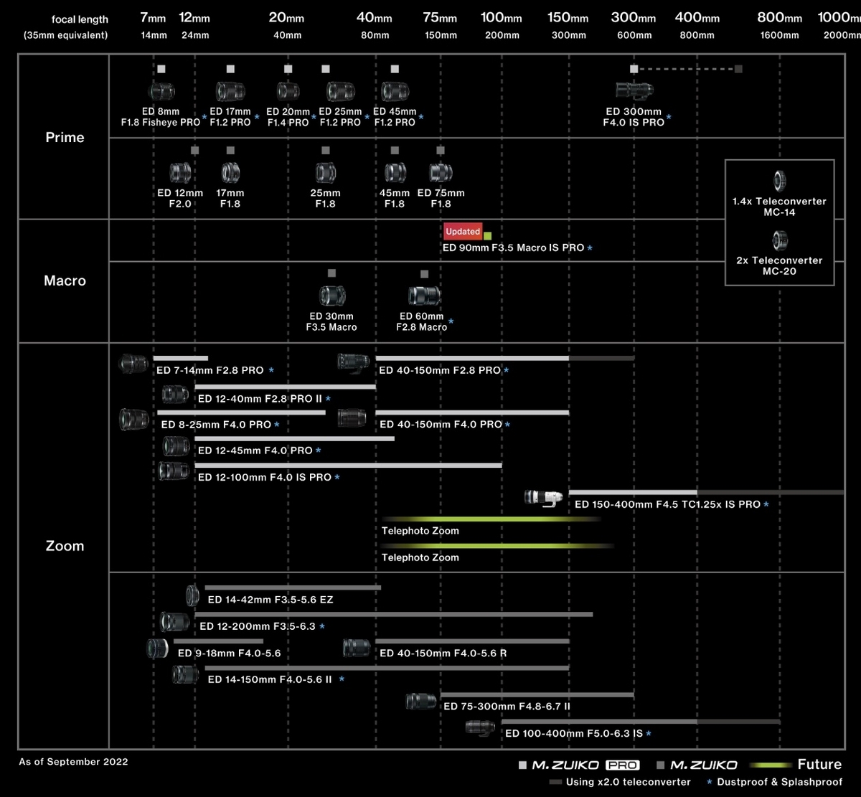The height and width of the screenshot is (797, 861).
Task: Select the Macro category label
Action: click(x=65, y=280)
